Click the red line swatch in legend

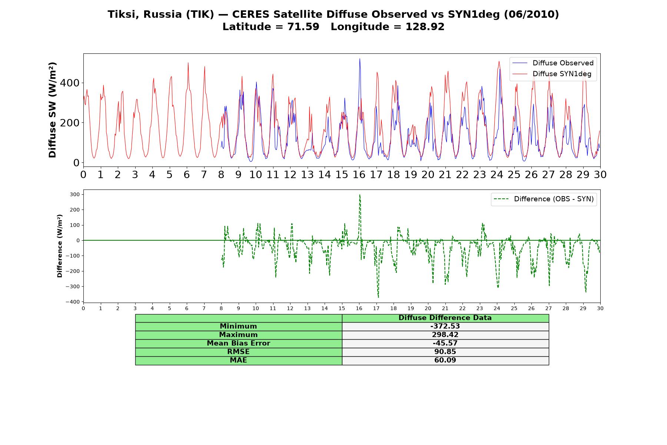pos(520,74)
